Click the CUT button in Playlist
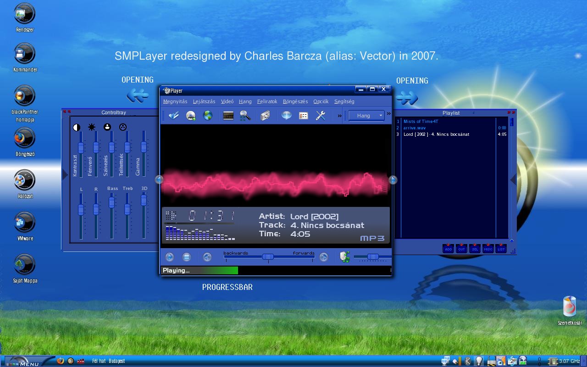The height and width of the screenshot is (367, 587). pos(462,248)
